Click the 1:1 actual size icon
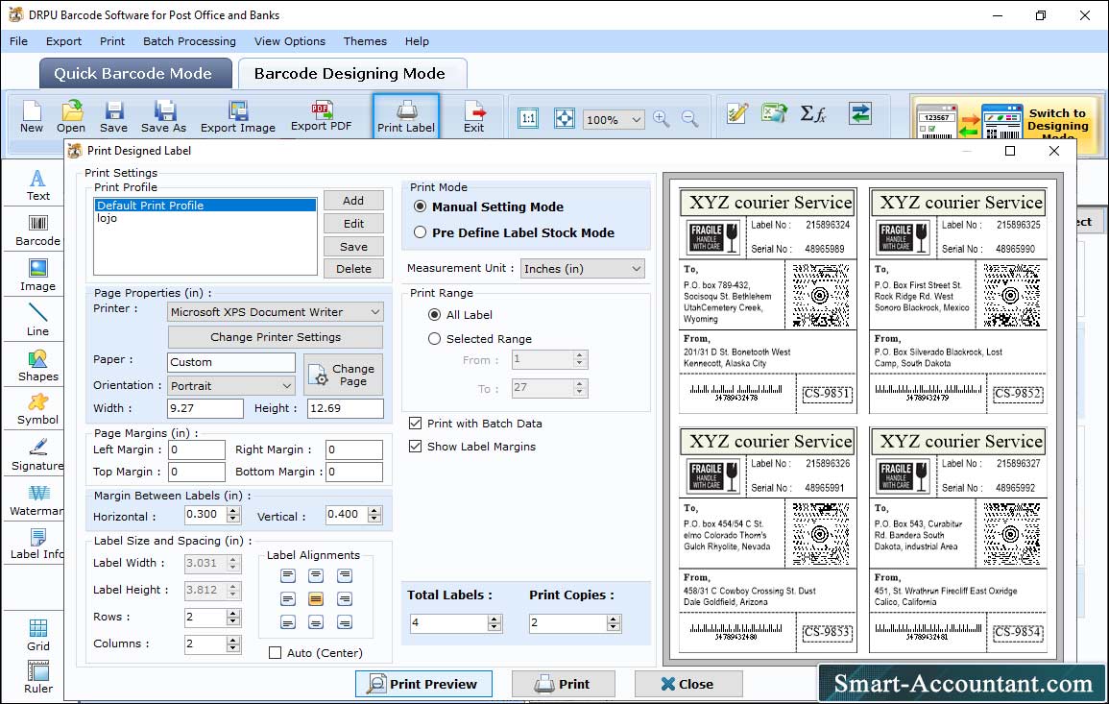This screenshot has height=704, width=1109. click(x=528, y=118)
